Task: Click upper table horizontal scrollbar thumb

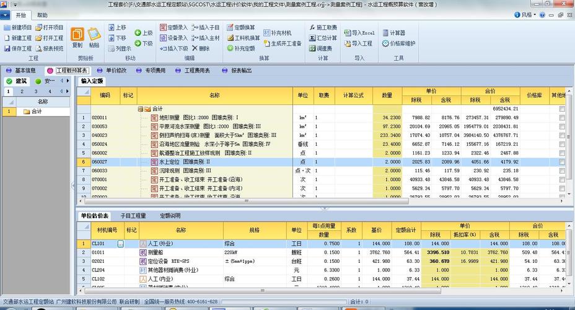Action: point(247,201)
